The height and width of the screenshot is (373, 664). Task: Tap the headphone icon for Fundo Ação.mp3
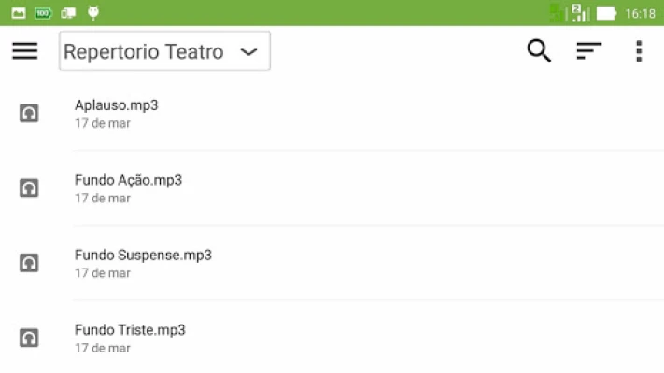[x=30, y=188]
